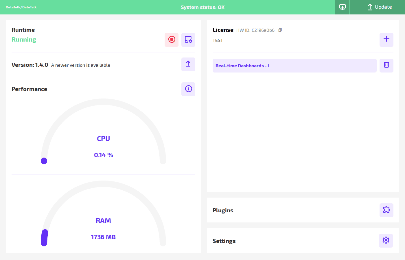The width and height of the screenshot is (405, 260).
Task: Click the HW ID: C2196a0b6 text
Action: tap(255, 30)
